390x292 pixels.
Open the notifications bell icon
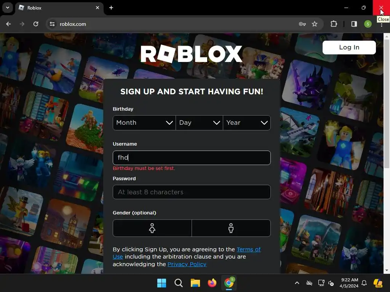[364, 283]
